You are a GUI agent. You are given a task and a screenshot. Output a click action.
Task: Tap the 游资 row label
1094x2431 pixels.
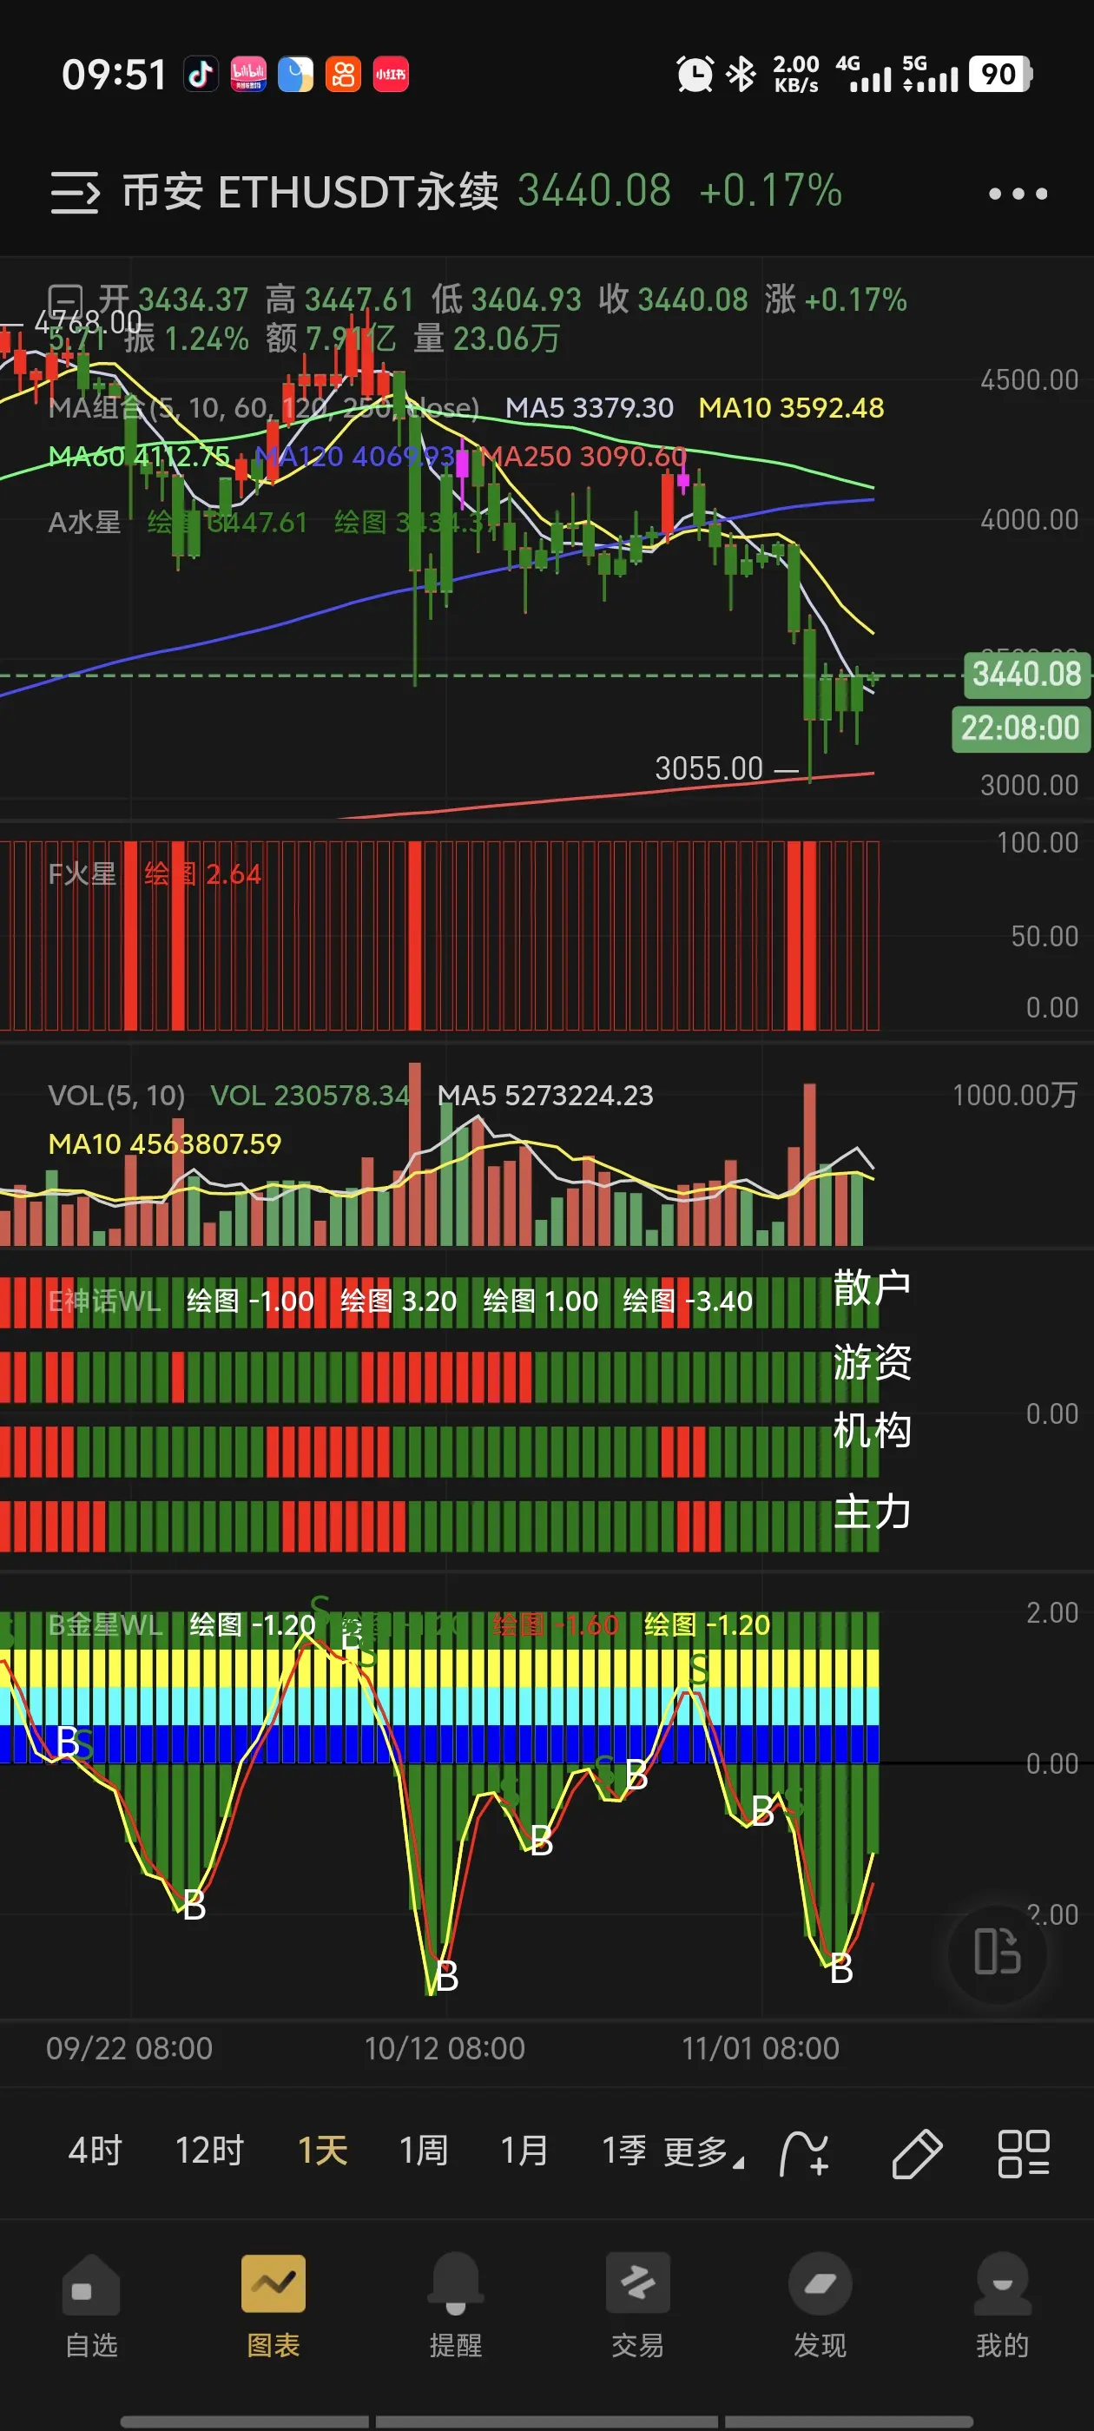[x=871, y=1363]
